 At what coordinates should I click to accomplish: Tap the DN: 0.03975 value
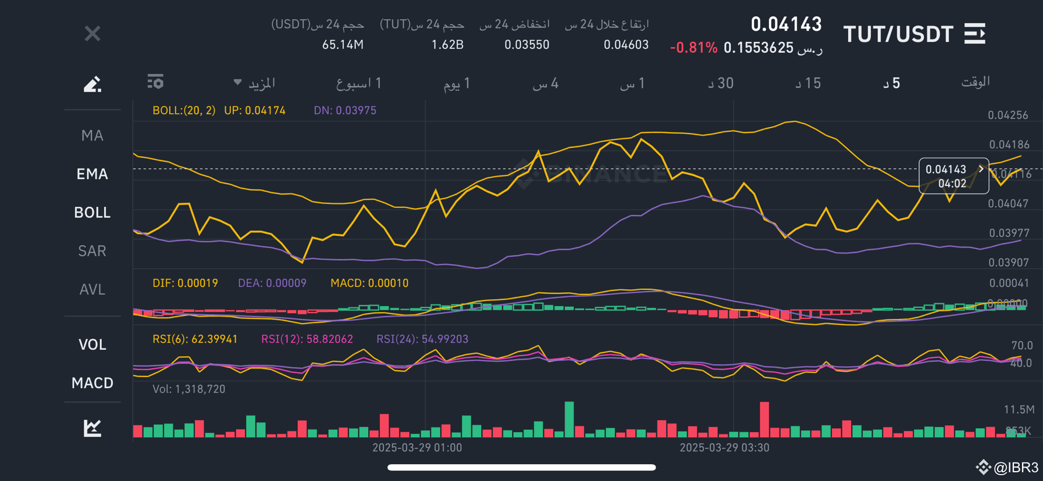click(x=345, y=110)
